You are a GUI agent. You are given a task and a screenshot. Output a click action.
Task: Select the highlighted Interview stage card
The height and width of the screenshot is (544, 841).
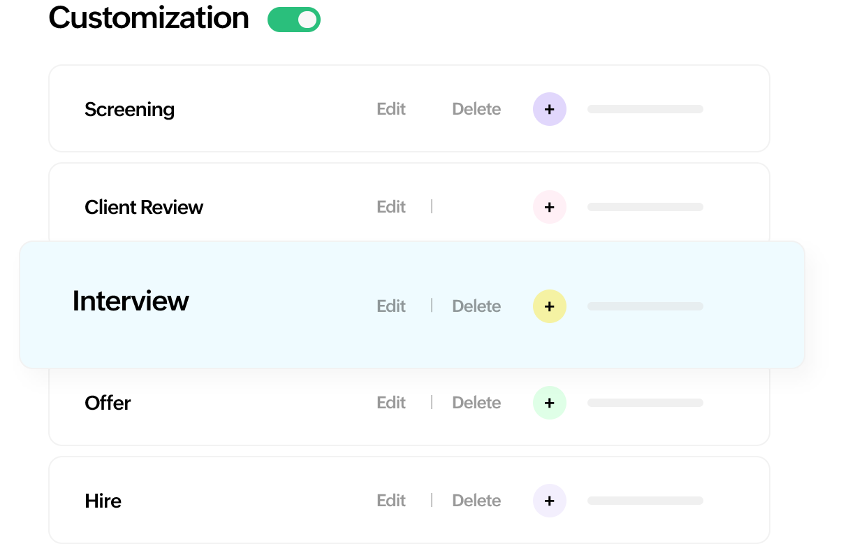(x=412, y=305)
